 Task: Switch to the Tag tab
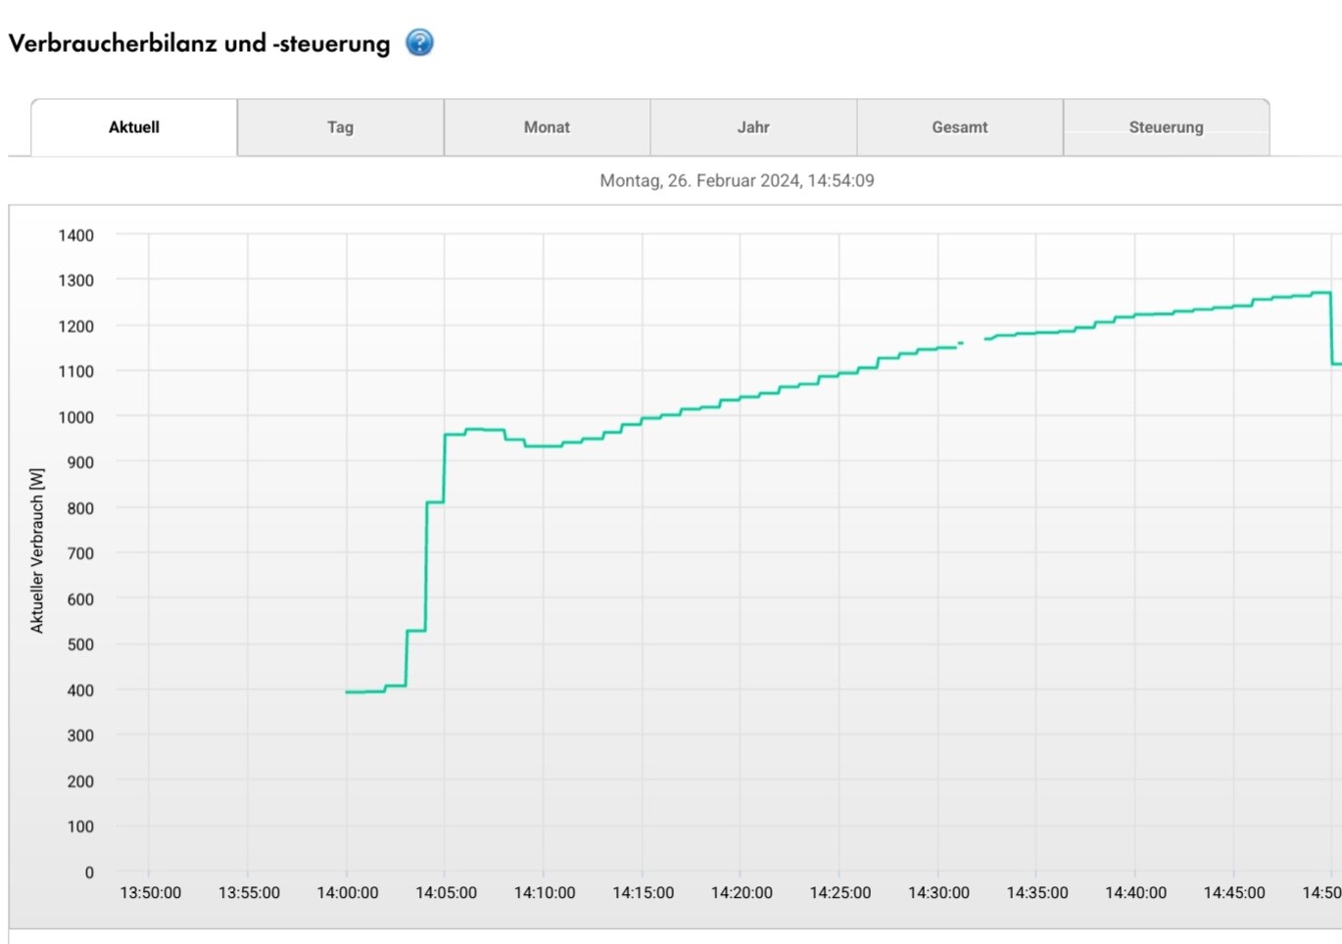[340, 127]
